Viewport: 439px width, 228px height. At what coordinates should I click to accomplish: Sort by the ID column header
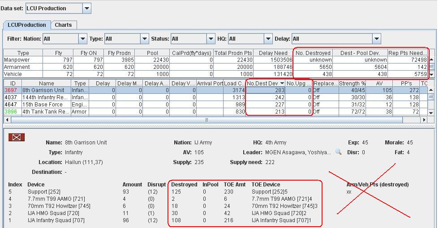13,83
